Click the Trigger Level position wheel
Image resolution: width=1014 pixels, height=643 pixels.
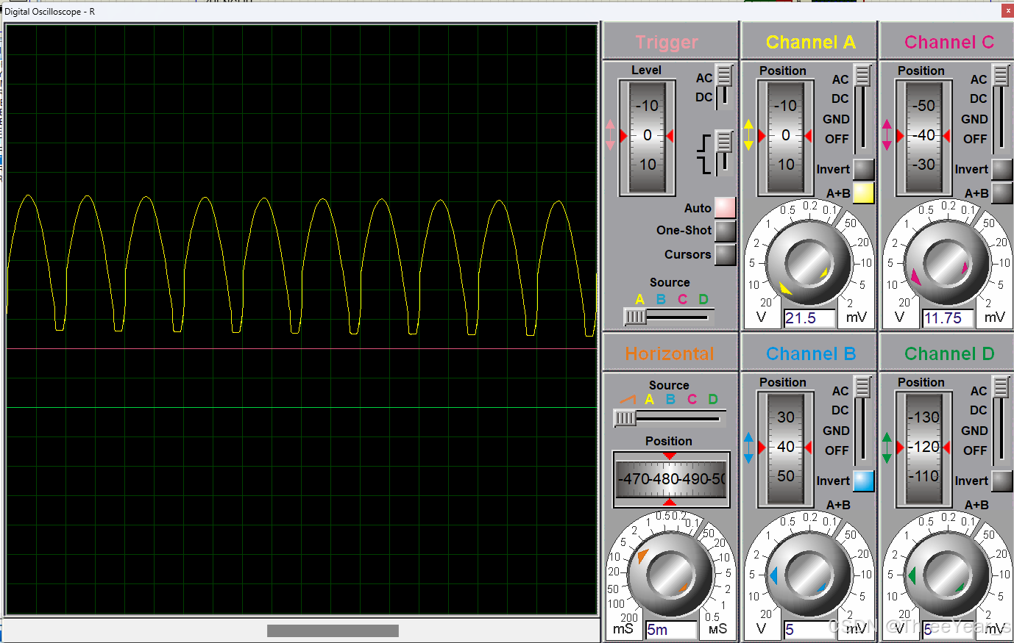[x=647, y=136]
